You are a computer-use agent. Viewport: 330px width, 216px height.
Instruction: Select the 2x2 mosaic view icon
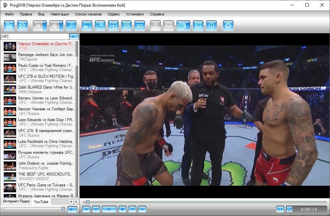click(113, 26)
